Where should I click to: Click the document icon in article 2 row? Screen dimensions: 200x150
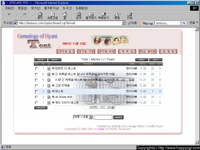(x=49, y=97)
